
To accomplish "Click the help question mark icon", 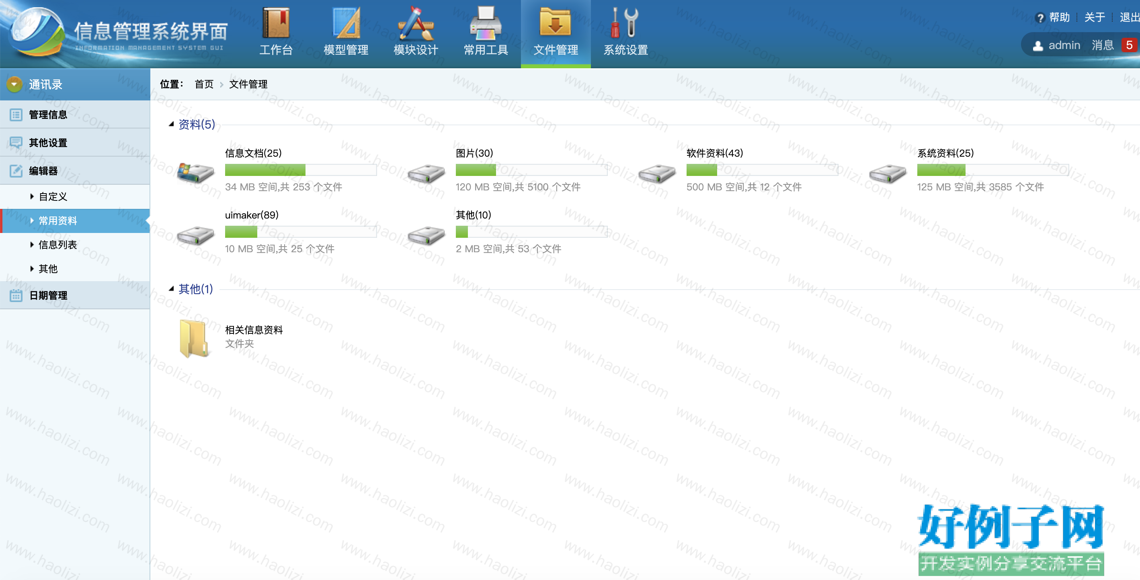I will [1040, 18].
